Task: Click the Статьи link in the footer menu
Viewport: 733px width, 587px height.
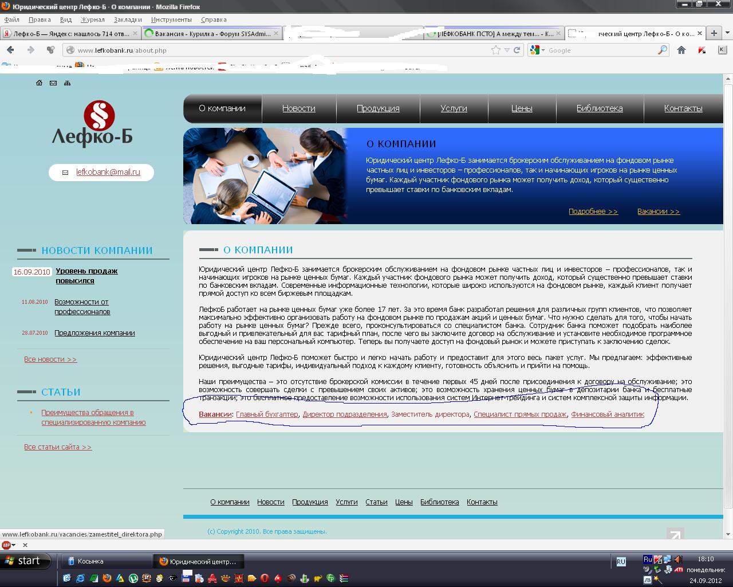Action: tap(376, 502)
